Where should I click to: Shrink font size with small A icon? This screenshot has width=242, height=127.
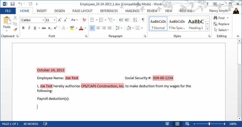point(66,20)
